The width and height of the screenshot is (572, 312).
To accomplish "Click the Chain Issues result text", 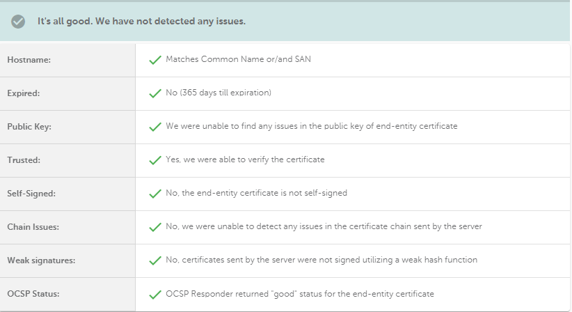I will (x=324, y=226).
